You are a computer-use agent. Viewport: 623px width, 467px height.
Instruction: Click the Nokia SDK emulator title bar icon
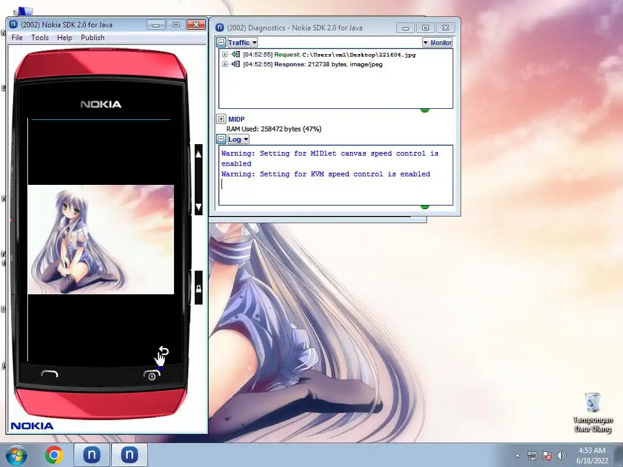[x=13, y=24]
